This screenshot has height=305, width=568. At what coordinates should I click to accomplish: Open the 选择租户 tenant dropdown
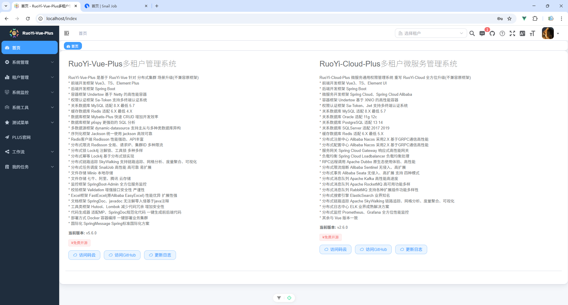point(430,33)
